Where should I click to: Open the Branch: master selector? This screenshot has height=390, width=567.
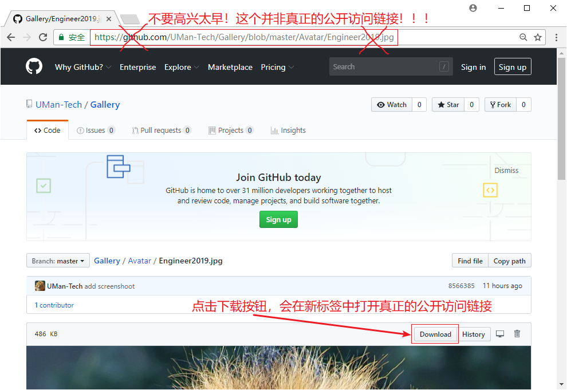coord(58,261)
